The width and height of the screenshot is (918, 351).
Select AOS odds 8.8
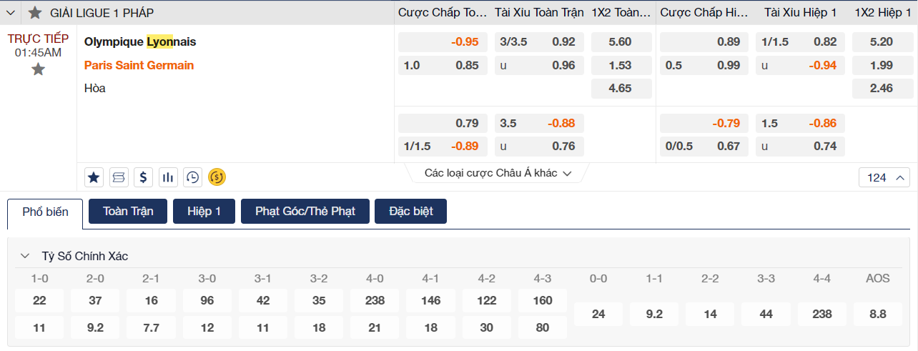pos(878,314)
